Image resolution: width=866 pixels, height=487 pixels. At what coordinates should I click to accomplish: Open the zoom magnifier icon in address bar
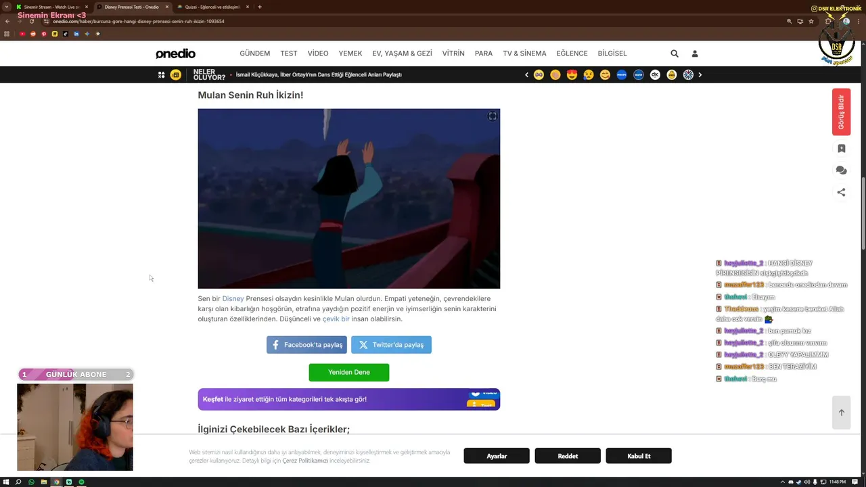click(x=789, y=21)
